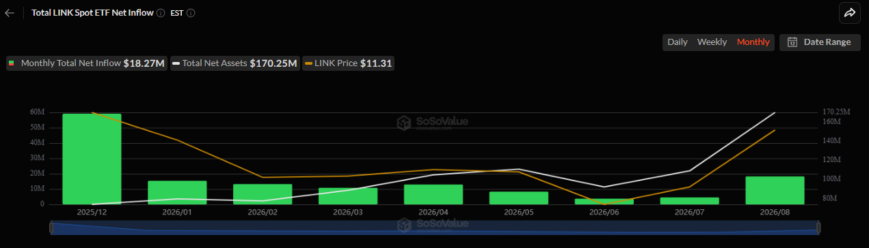Click the 2026/08 inflow bar
This screenshot has height=248, width=869.
click(x=775, y=190)
